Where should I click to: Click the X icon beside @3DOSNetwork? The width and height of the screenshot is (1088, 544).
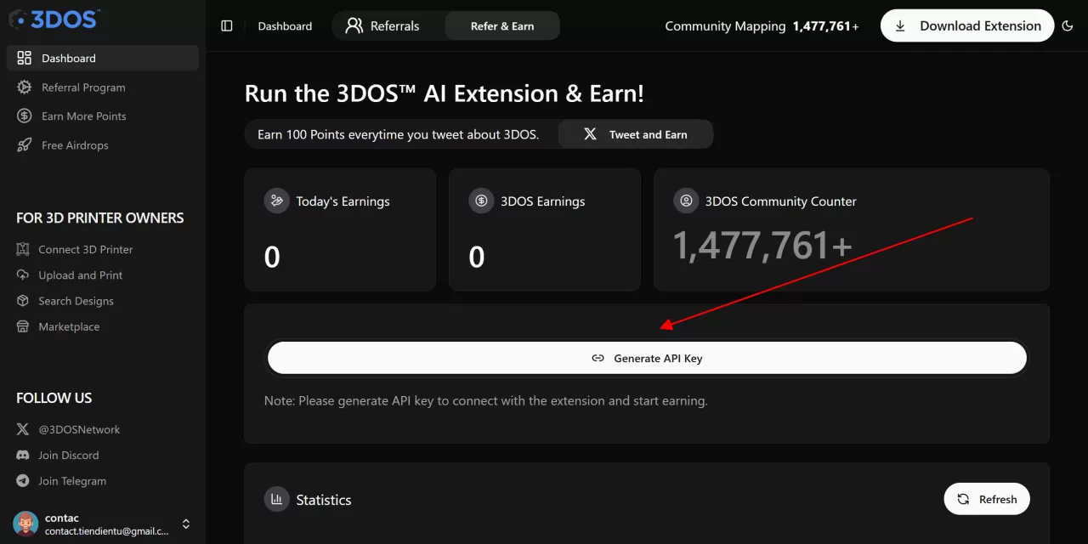pos(23,429)
